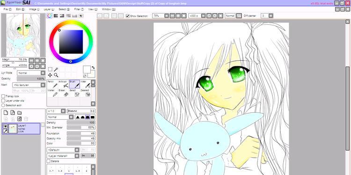Pick the Magic Wand selection tool
The width and height of the screenshot is (351, 175).
(x=56, y=69)
